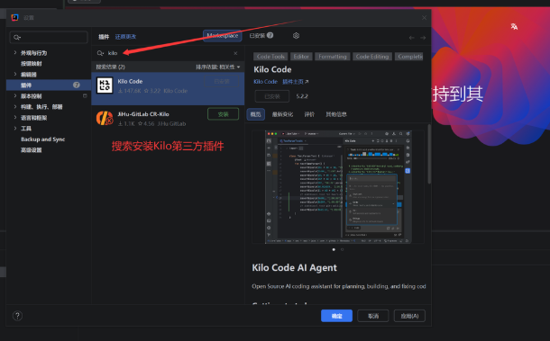Click the plugin details vertical scrollbar
Viewport: 550px width, 341px height.
[x=429, y=154]
